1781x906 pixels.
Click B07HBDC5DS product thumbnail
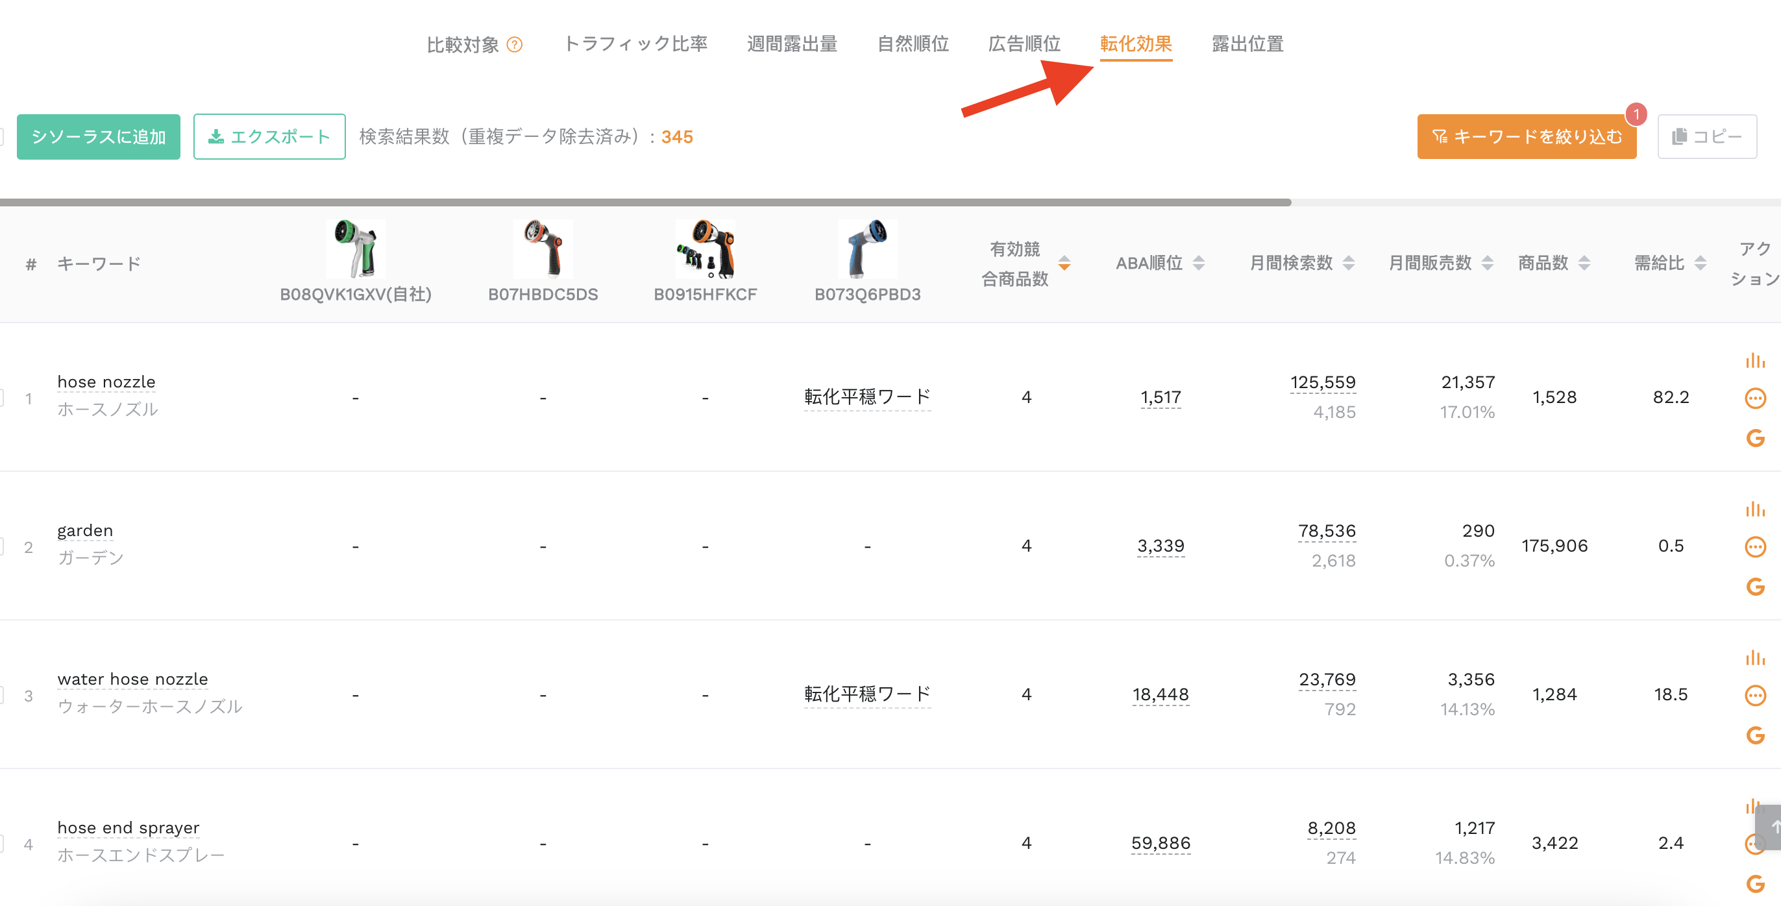point(543,249)
